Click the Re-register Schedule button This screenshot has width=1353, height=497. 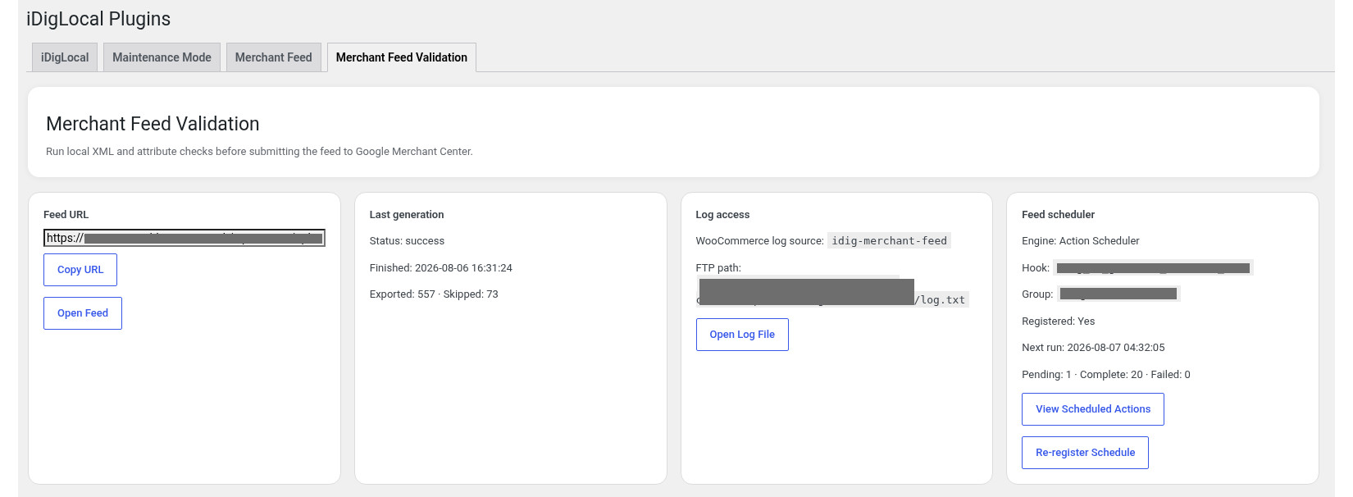click(1085, 453)
